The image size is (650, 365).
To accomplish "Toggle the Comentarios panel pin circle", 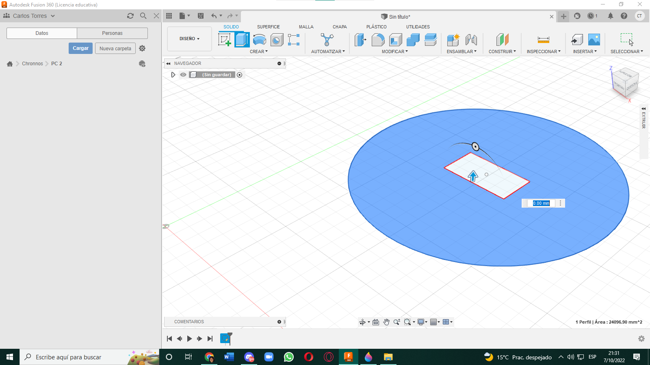I will point(279,322).
